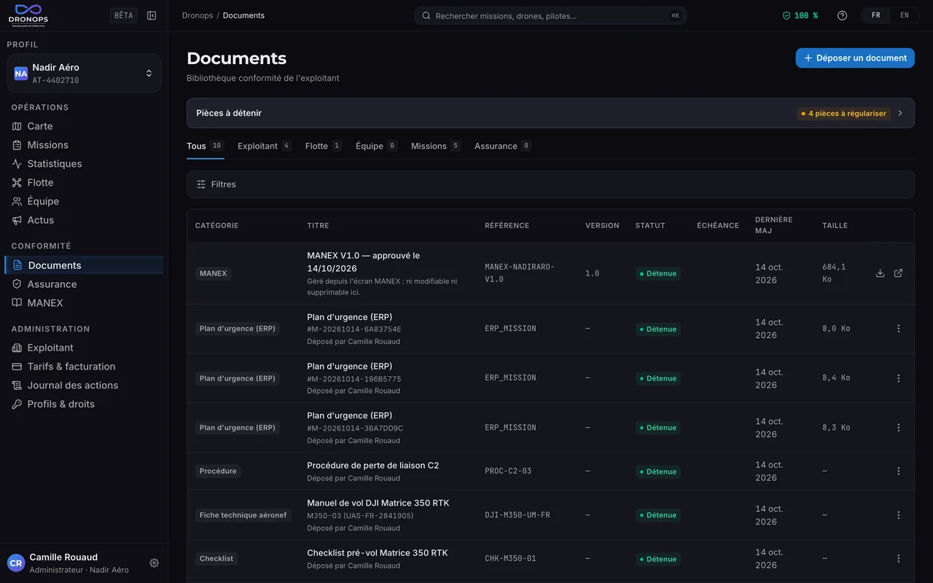The width and height of the screenshot is (933, 583).
Task: Open the account settings gear icon
Action: pyautogui.click(x=154, y=563)
